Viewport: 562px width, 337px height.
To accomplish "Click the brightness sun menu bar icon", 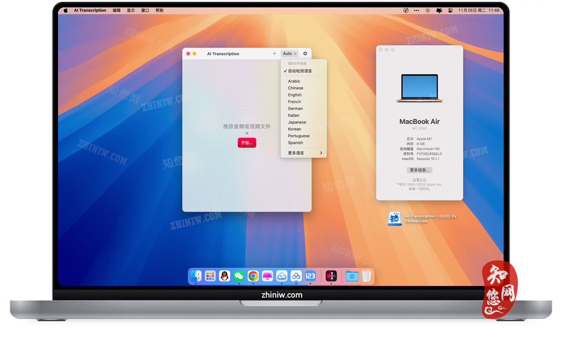I will [428, 10].
